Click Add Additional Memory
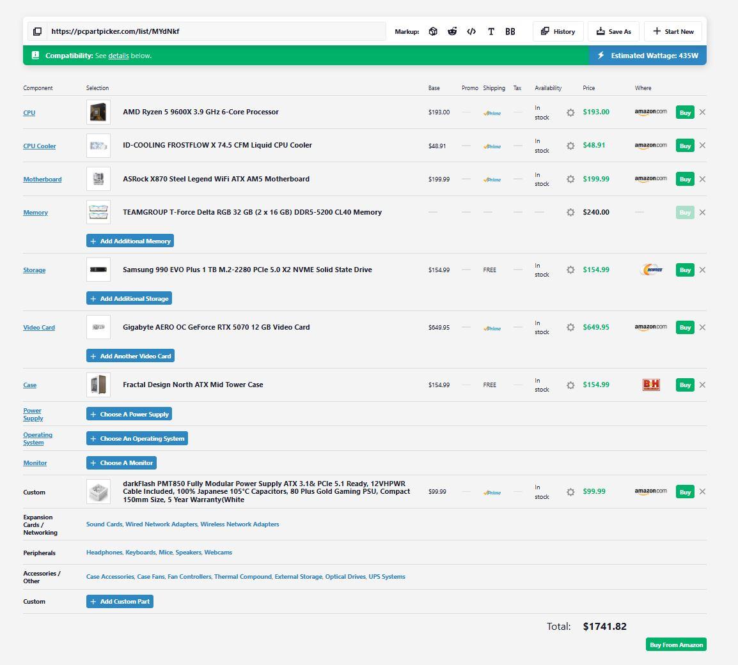Viewport: 738px width, 665px height. (130, 241)
